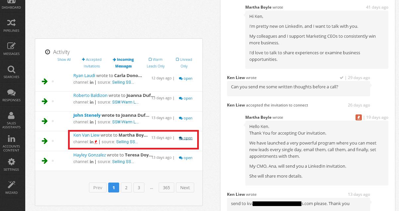Viewport: 399px width, 211px height.
Task: Filter by Accepted Invitations
Action: [92, 63]
